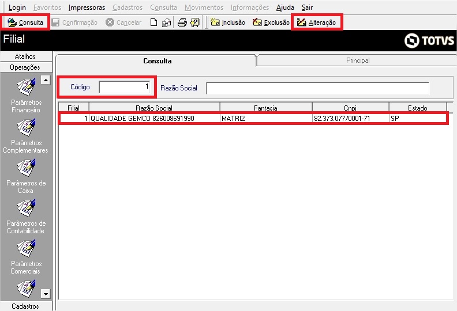Click the printer icon in toolbar
The height and width of the screenshot is (311, 457).
[x=182, y=22]
